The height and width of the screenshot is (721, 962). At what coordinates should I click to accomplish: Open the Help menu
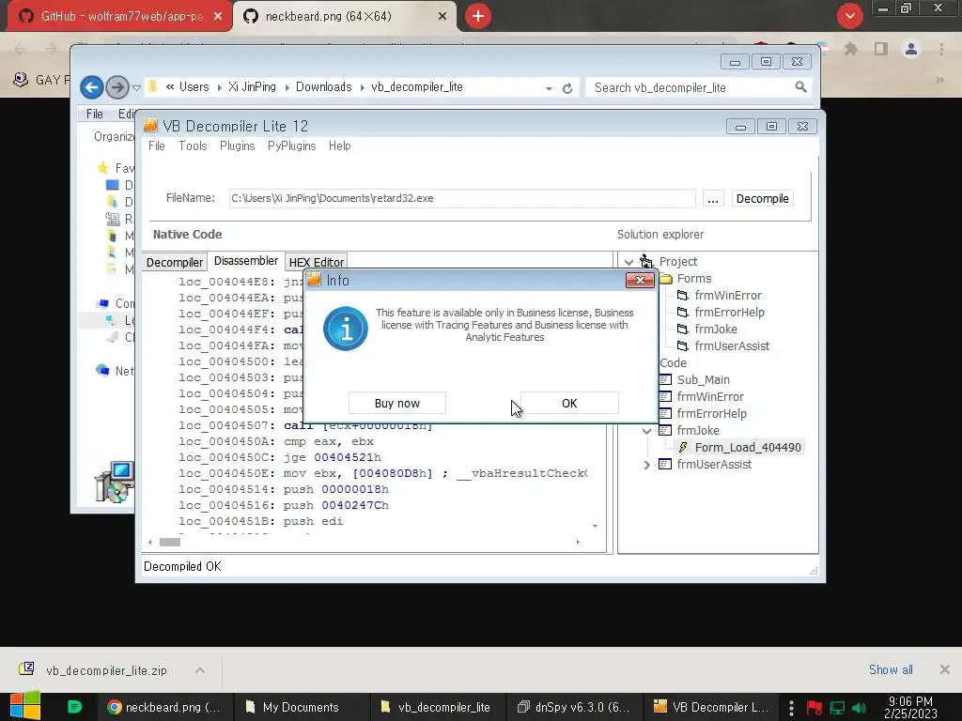[339, 146]
